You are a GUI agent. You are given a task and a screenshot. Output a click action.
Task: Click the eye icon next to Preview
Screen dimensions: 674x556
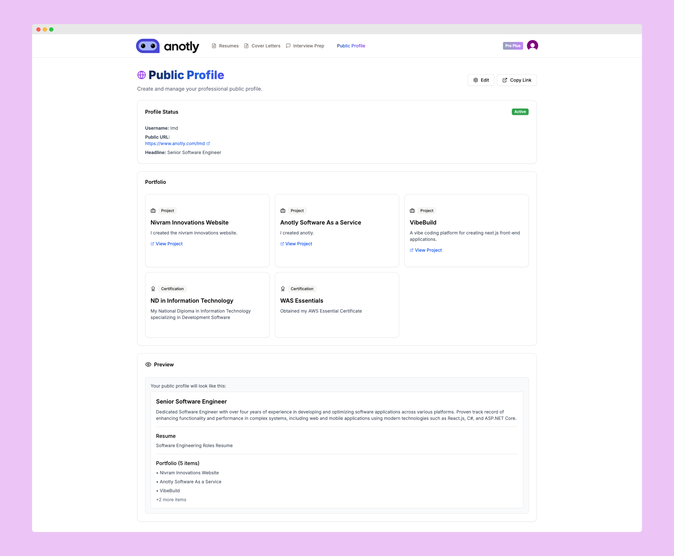coord(148,364)
